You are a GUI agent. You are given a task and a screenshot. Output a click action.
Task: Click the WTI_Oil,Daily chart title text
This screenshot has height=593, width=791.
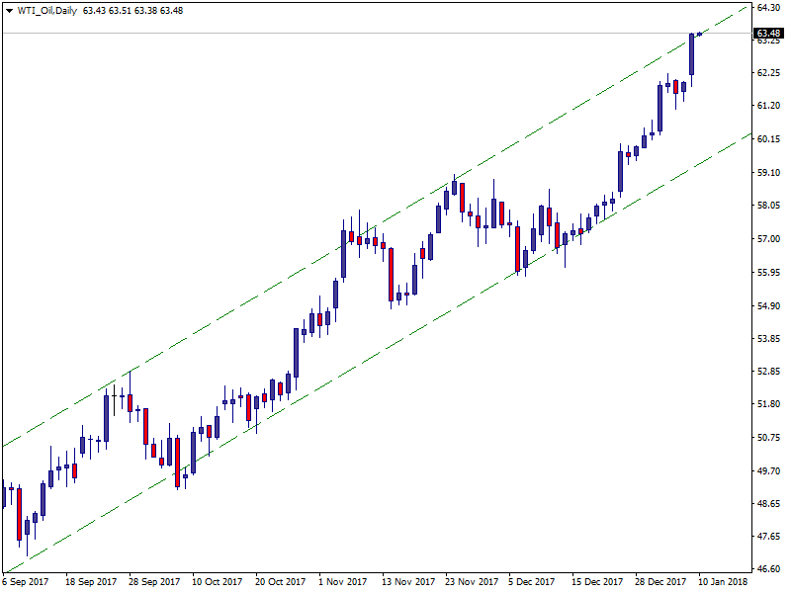tap(48, 10)
